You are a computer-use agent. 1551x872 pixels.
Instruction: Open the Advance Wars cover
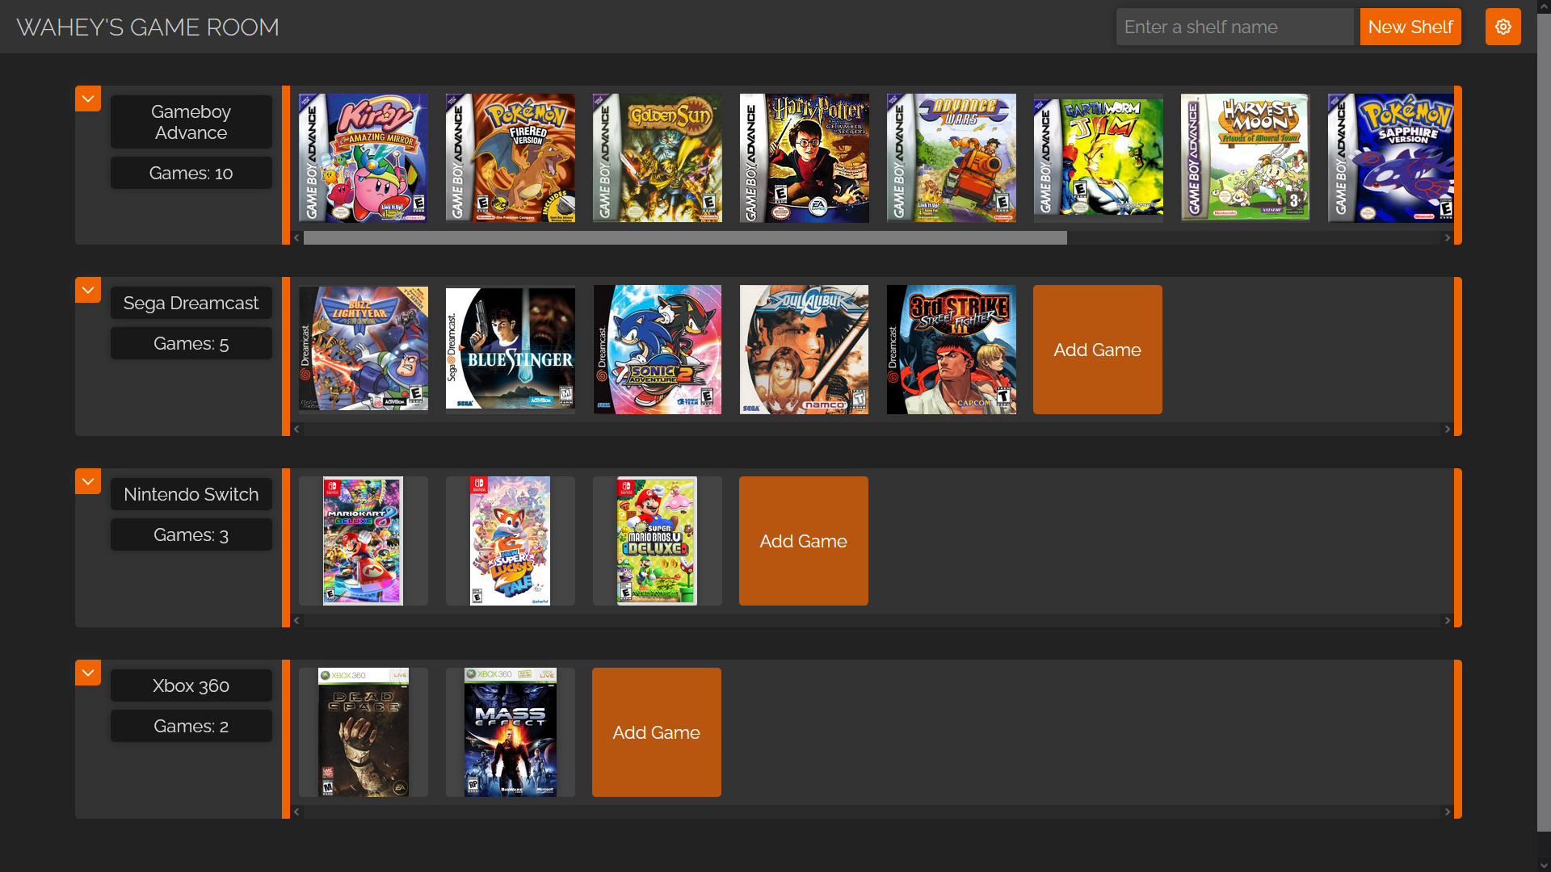click(952, 158)
